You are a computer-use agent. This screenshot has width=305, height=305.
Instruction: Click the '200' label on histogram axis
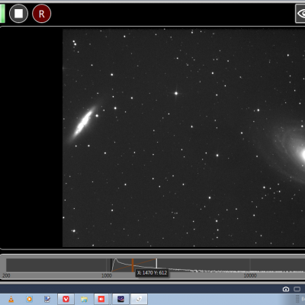(6, 275)
